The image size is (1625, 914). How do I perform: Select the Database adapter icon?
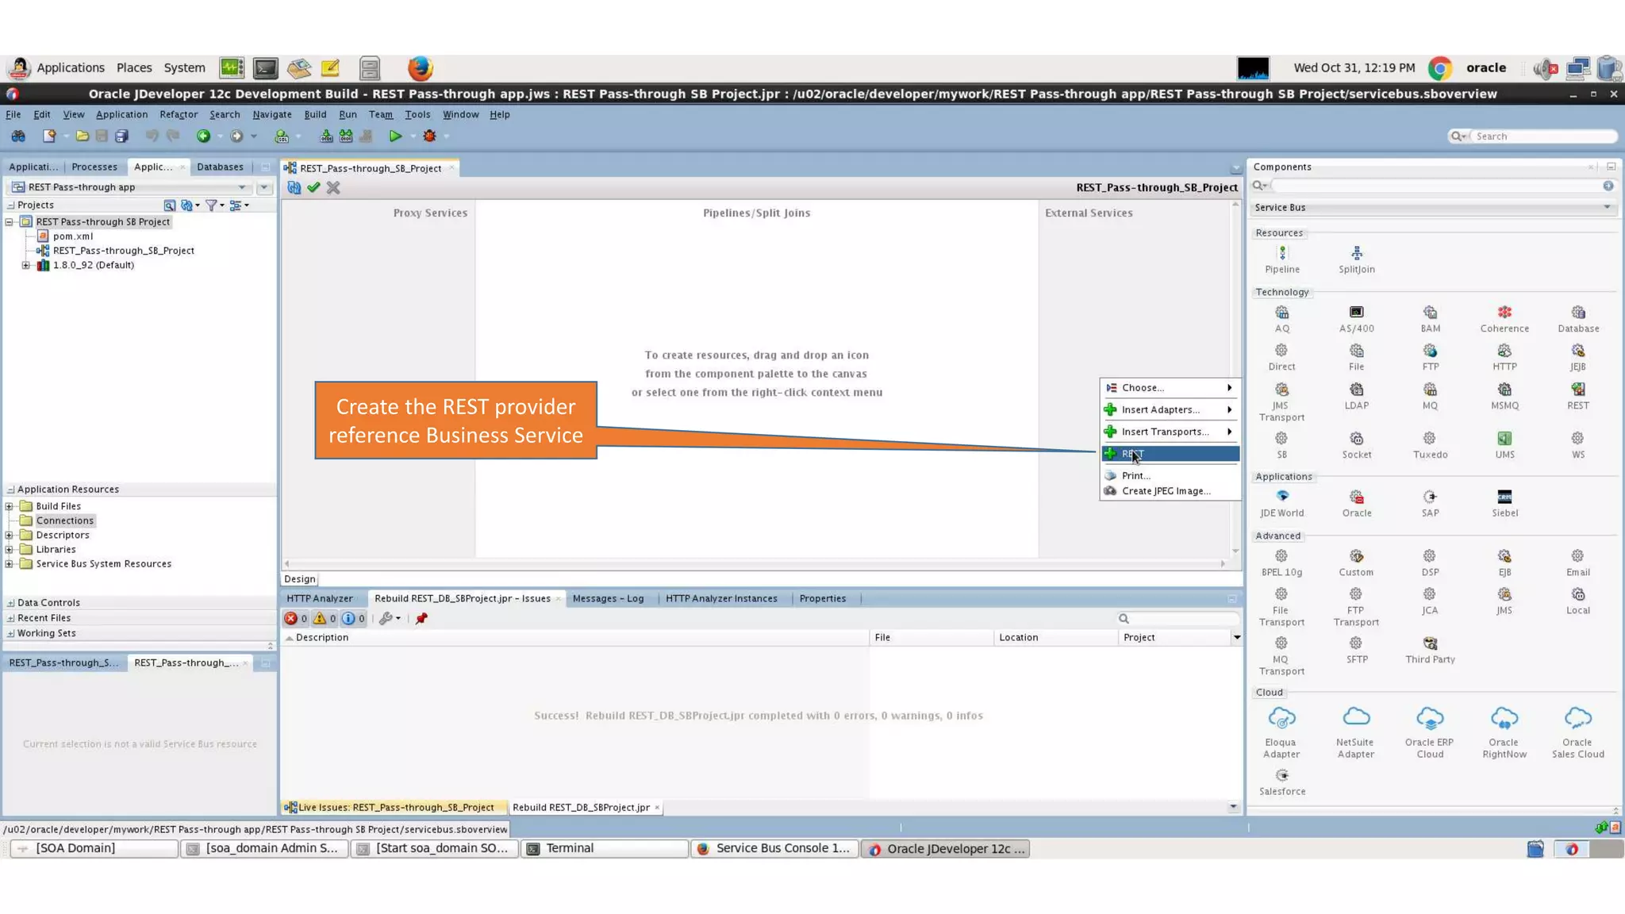(1577, 313)
